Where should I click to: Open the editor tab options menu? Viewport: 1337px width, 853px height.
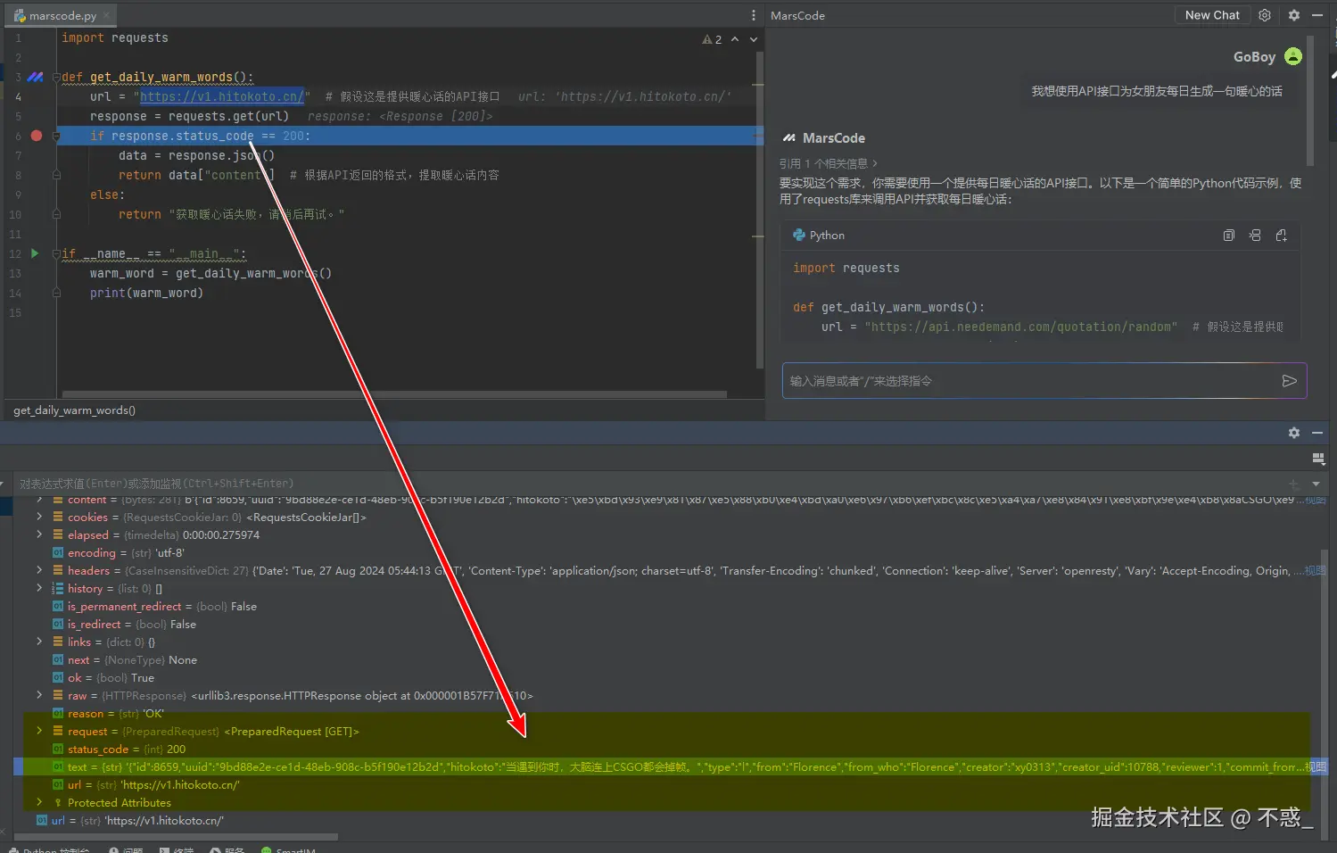coord(754,15)
